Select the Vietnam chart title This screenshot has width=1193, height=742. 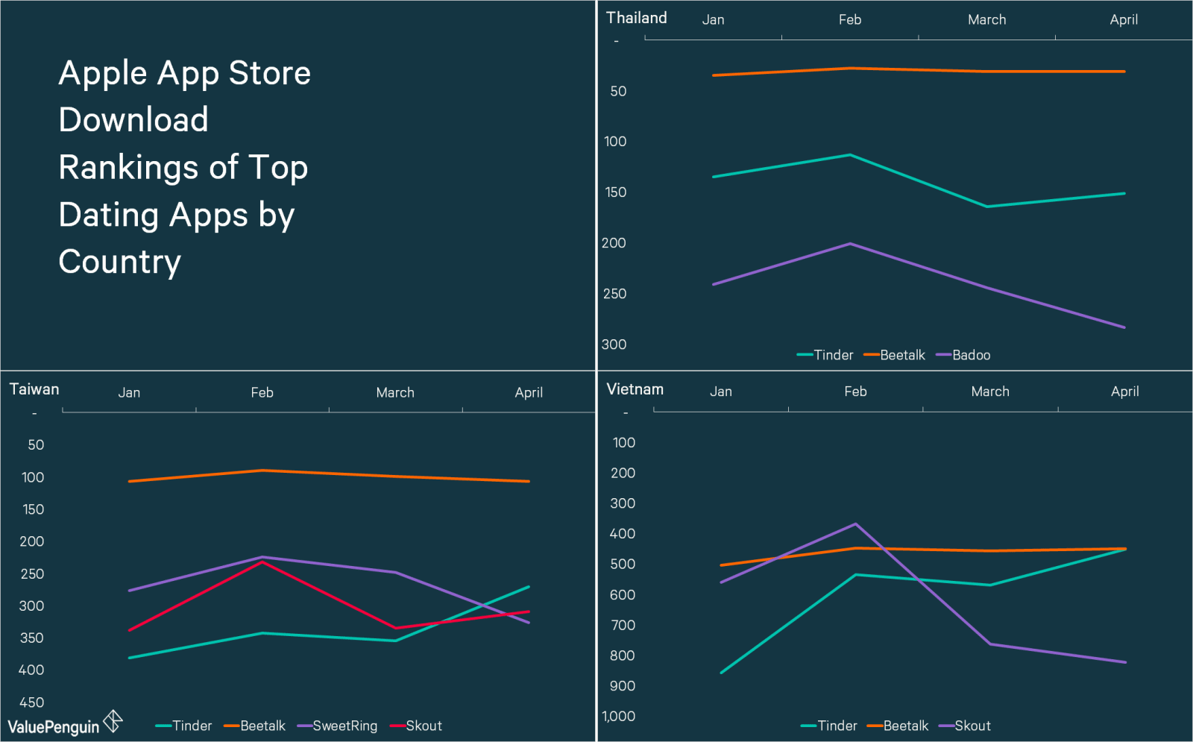tap(635, 389)
